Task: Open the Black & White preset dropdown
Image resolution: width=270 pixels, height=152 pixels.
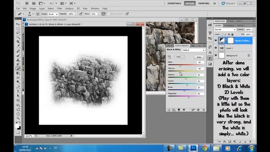Action: pyautogui.click(x=194, y=50)
